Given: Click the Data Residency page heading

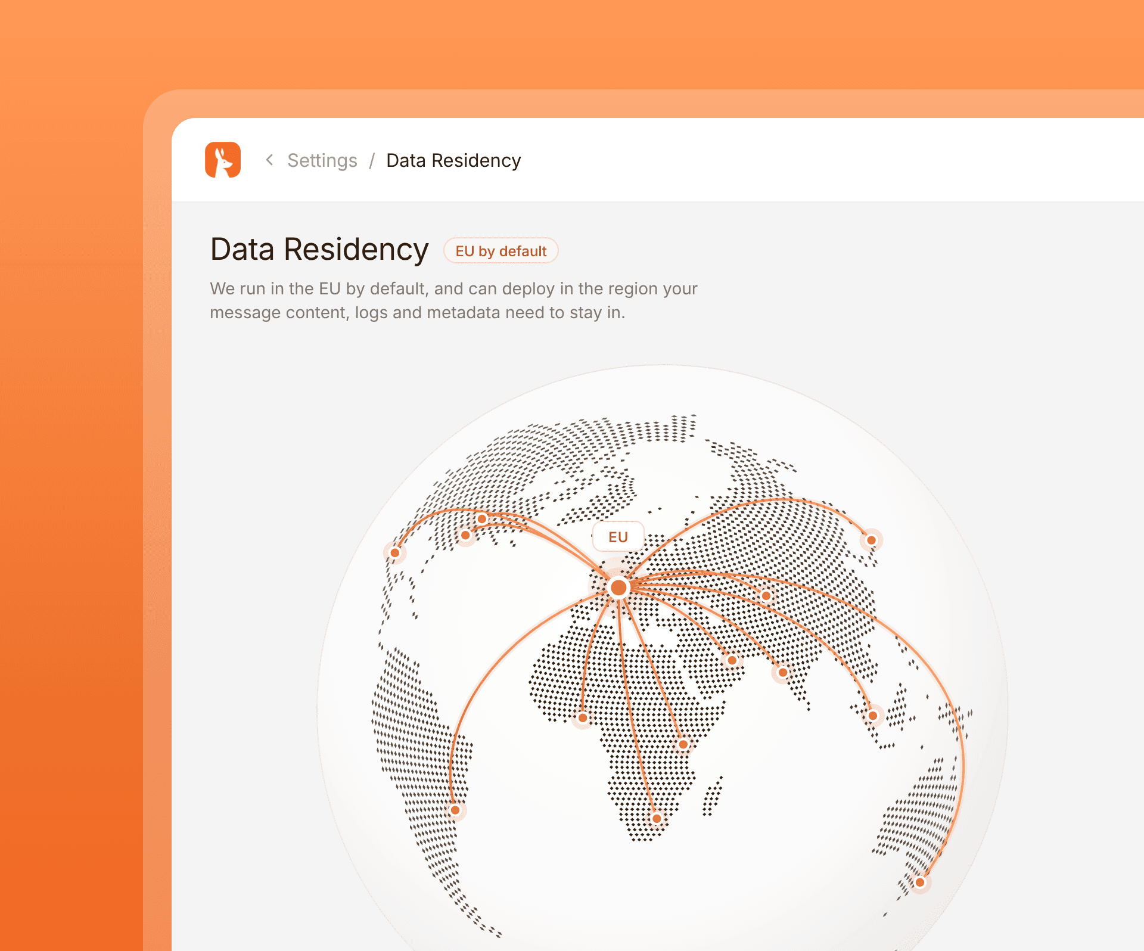Looking at the screenshot, I should 319,249.
